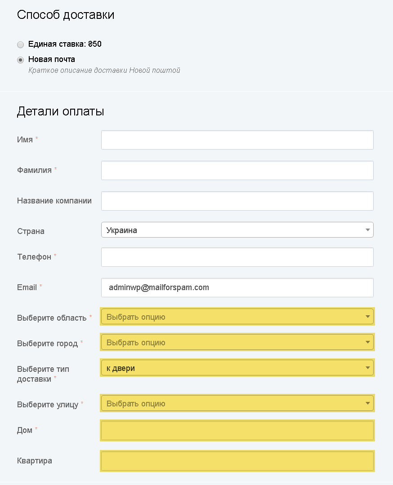This screenshot has height=485, width=393.
Task: Expand the Выберите город dropdown
Action: pos(237,342)
